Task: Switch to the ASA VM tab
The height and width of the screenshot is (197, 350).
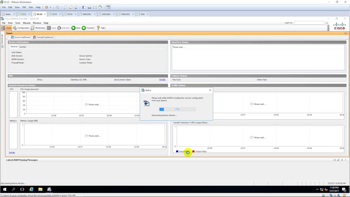Action: (x=142, y=14)
